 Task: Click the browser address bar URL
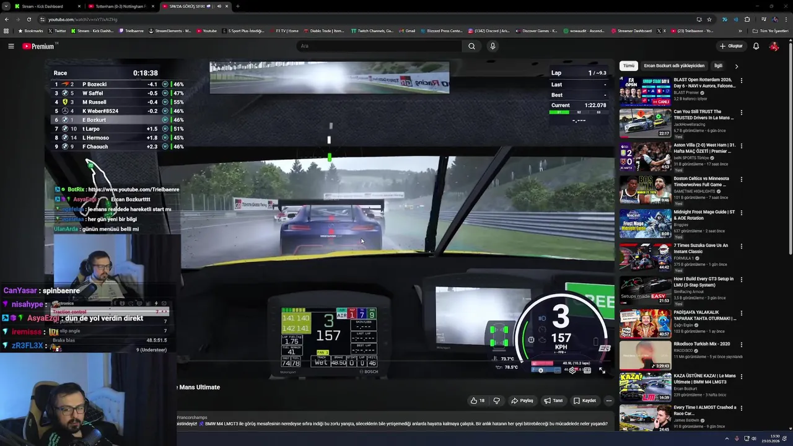[83, 19]
